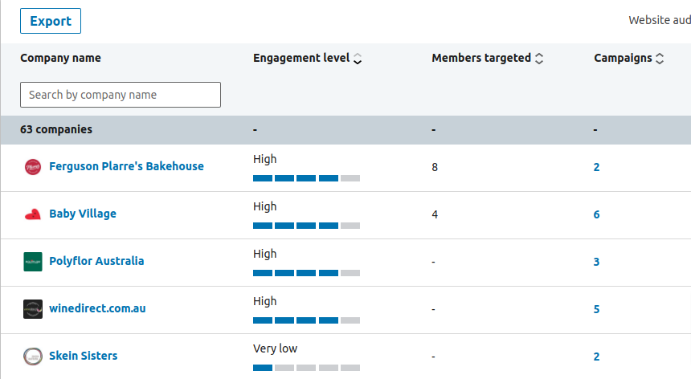Click High label in winedirect.com.au row
This screenshot has width=691, height=379.
[265, 302]
